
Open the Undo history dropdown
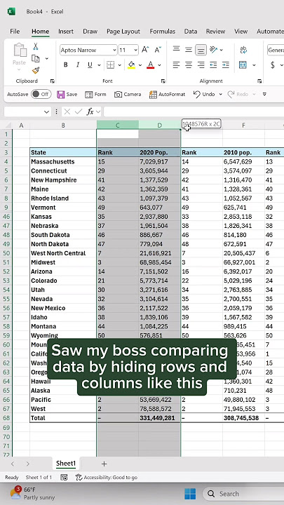pos(221,95)
